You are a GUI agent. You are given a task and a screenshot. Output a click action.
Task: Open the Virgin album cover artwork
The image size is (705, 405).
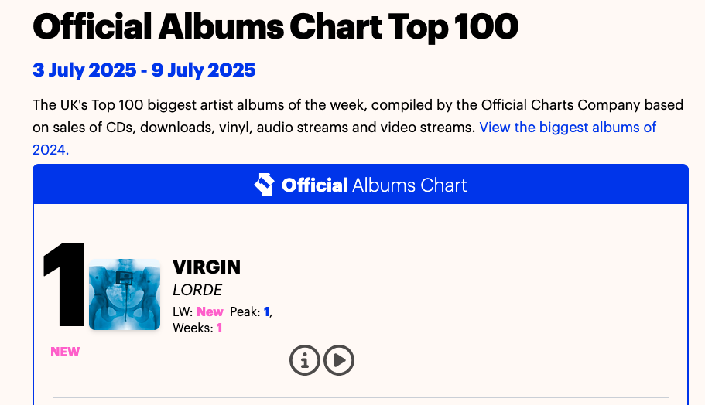pos(125,294)
